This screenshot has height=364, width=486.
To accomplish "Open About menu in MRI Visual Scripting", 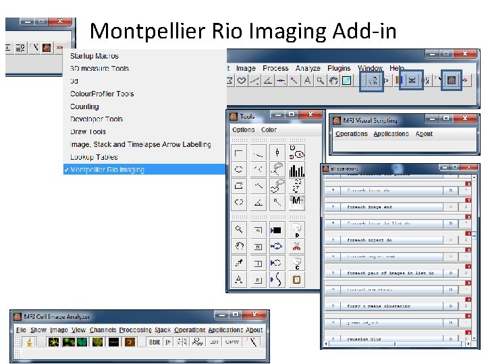I will [x=424, y=133].
